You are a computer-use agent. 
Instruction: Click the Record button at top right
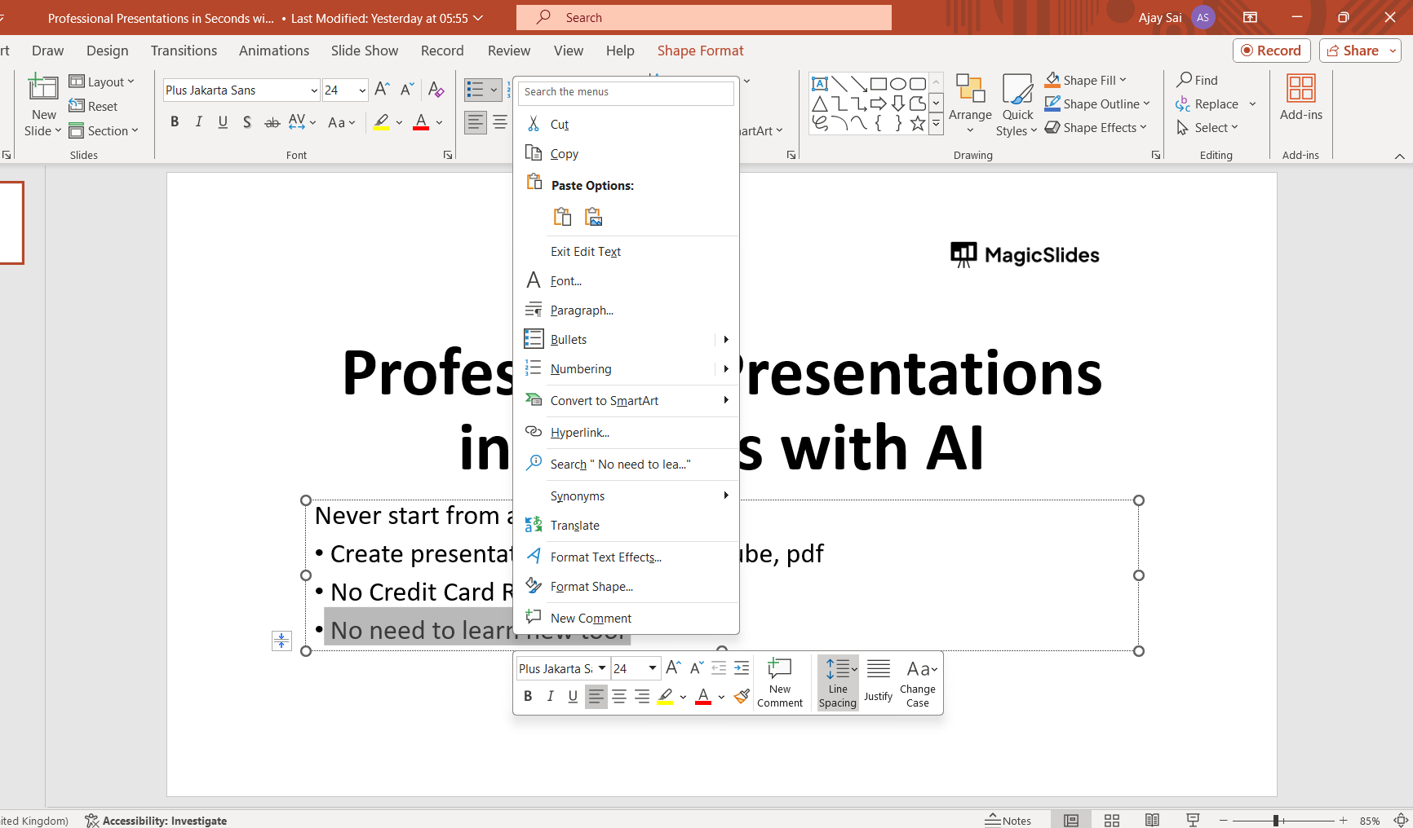[x=1271, y=51]
